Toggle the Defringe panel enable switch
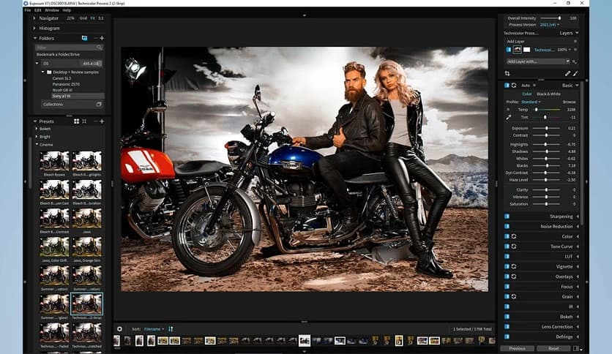 click(507, 337)
